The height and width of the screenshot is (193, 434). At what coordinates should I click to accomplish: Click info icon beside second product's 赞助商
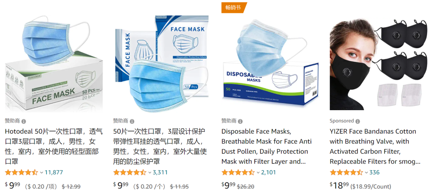132,121
